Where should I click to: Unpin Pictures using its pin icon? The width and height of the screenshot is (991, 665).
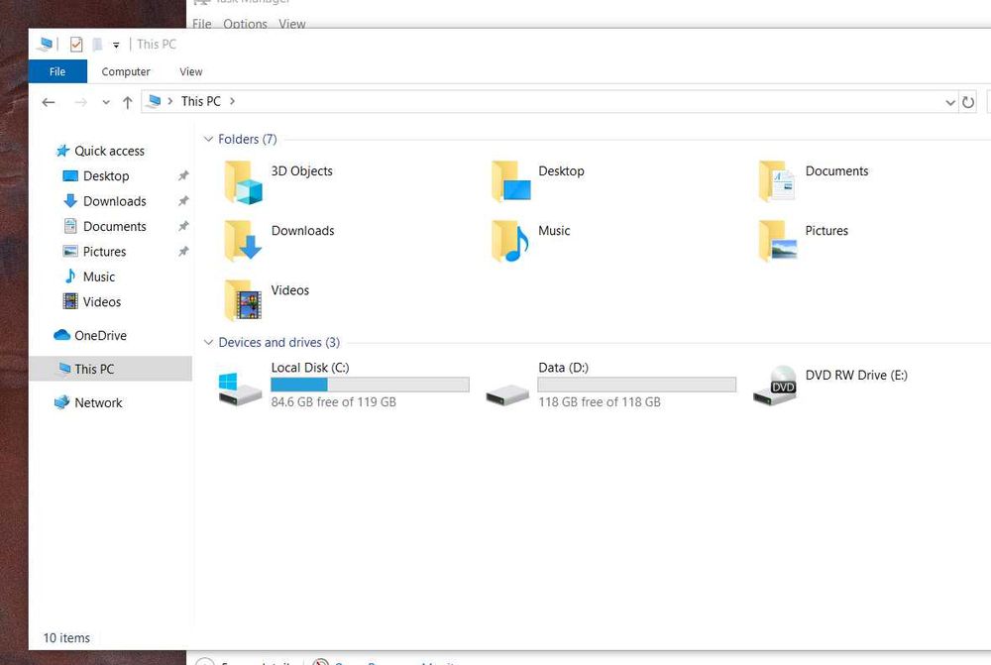click(x=183, y=252)
